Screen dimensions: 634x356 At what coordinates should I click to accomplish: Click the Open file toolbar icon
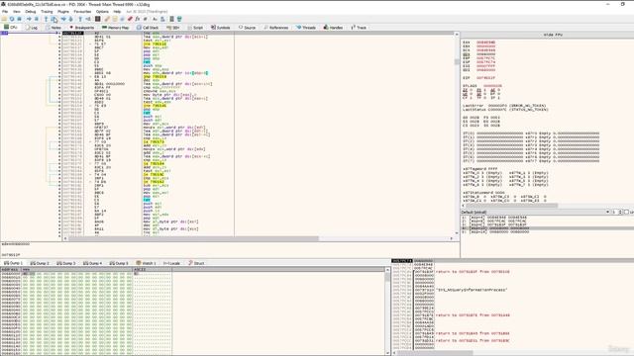[x=4, y=19]
